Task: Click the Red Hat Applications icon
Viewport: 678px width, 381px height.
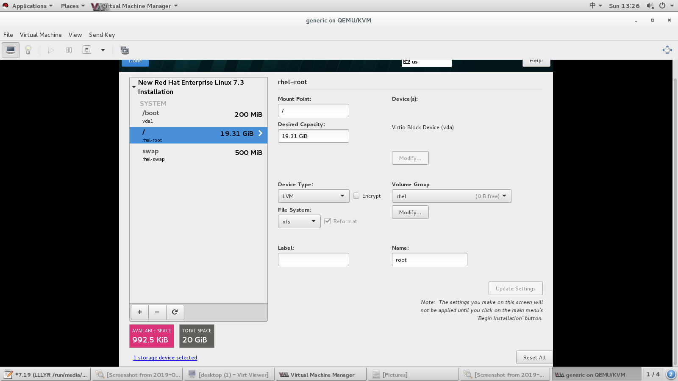Action: tap(6, 6)
